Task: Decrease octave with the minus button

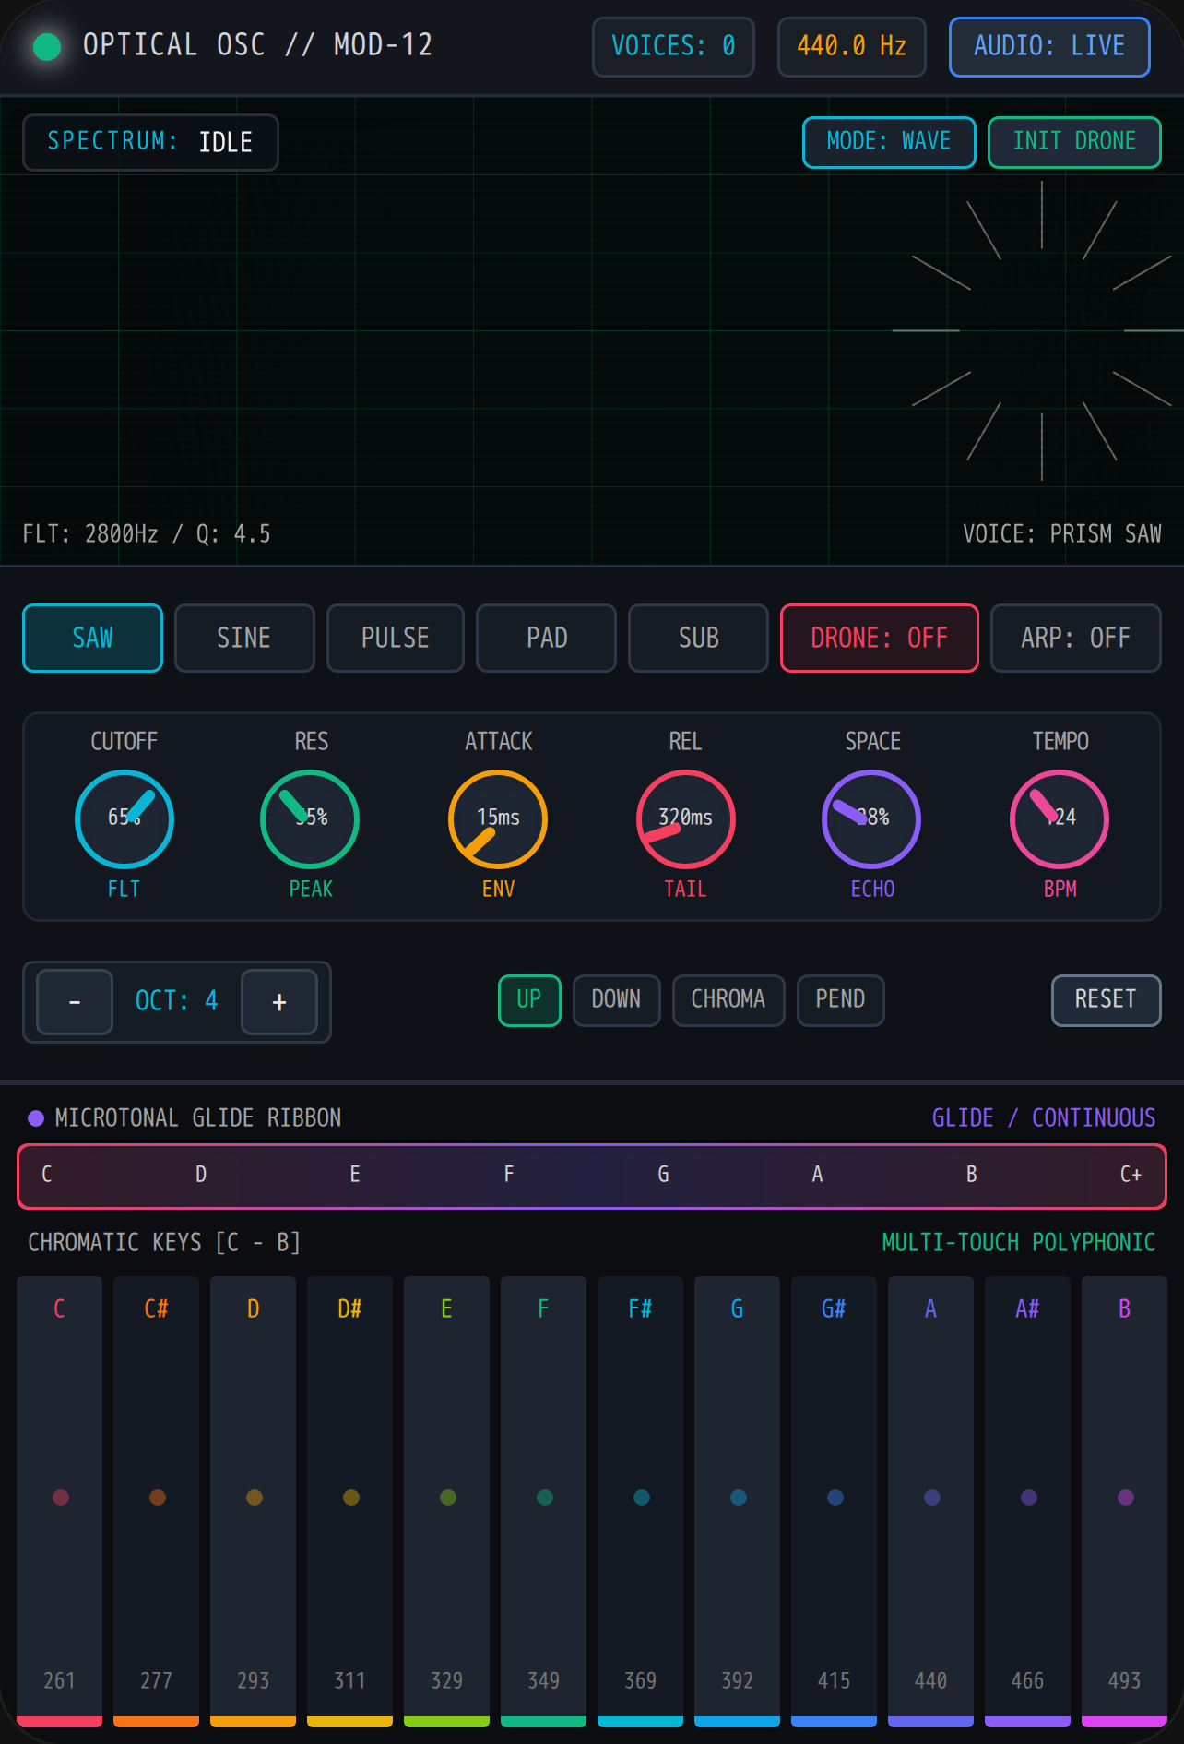Action: coord(75,1002)
